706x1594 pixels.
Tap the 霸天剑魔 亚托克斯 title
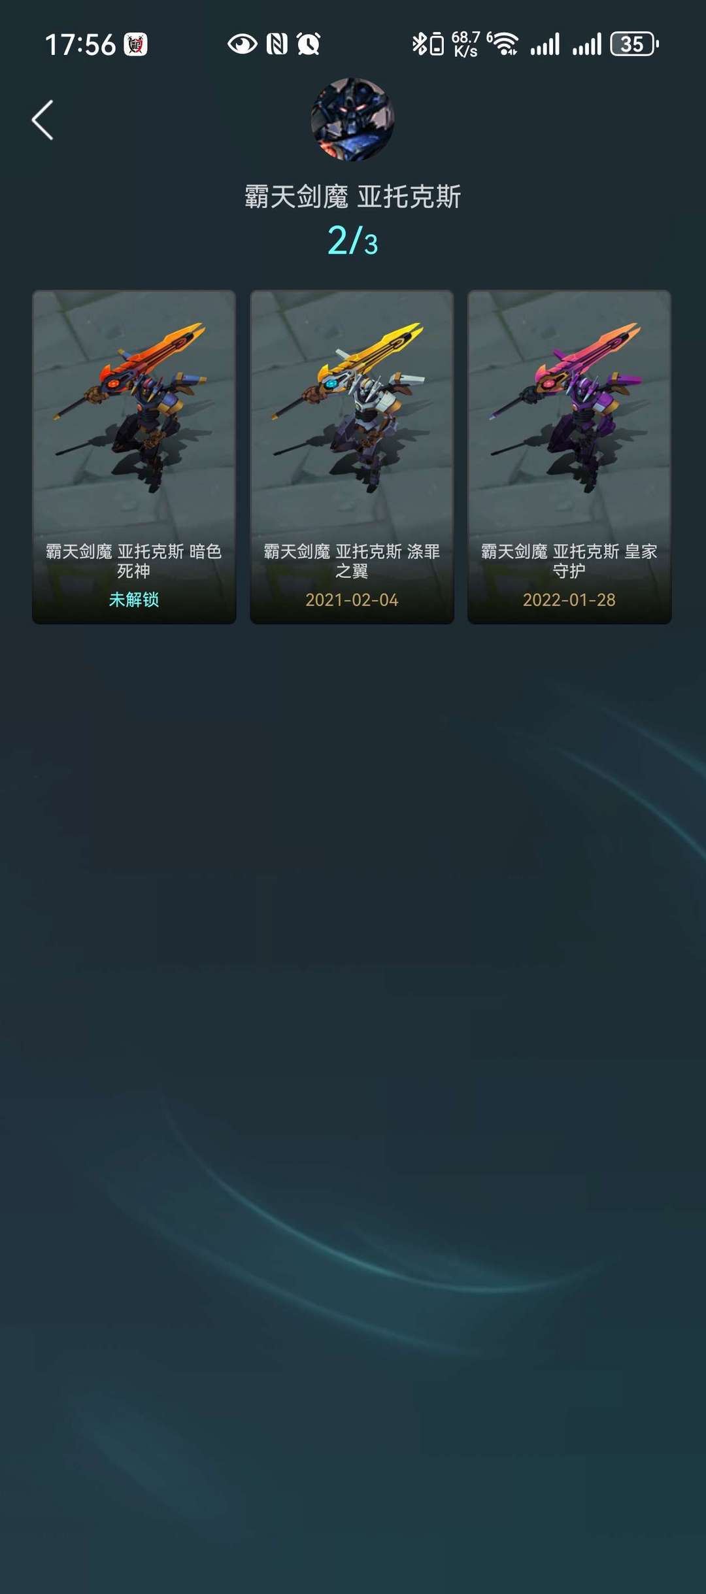click(x=352, y=196)
